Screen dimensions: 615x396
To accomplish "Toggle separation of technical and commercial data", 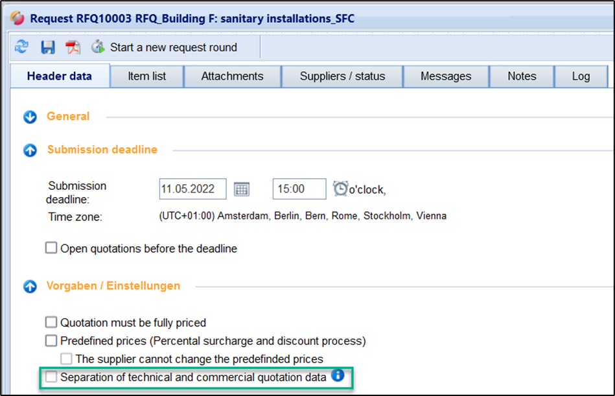I will 51,377.
